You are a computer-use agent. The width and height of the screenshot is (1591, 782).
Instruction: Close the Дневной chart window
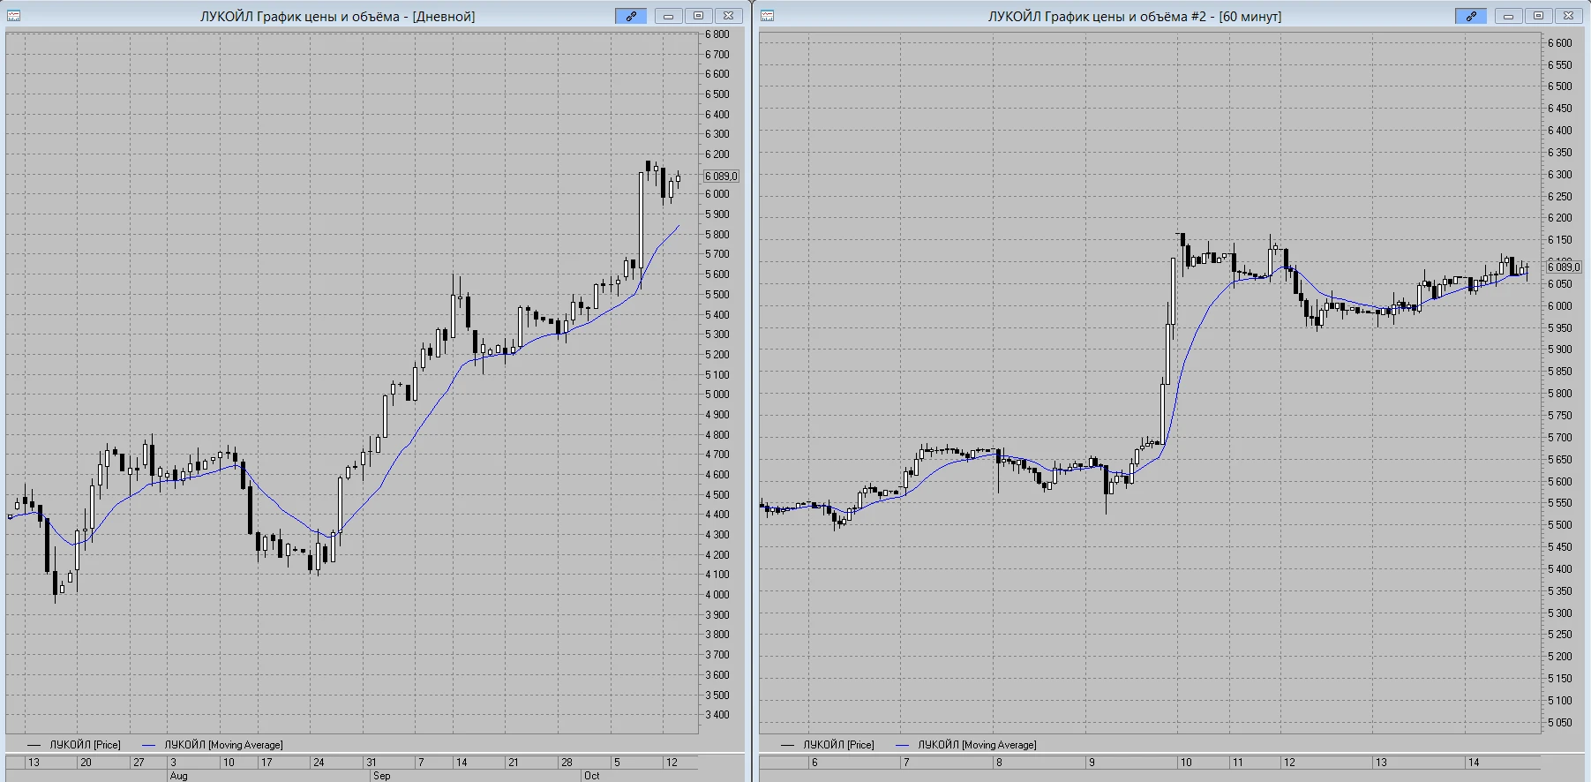pyautogui.click(x=728, y=16)
